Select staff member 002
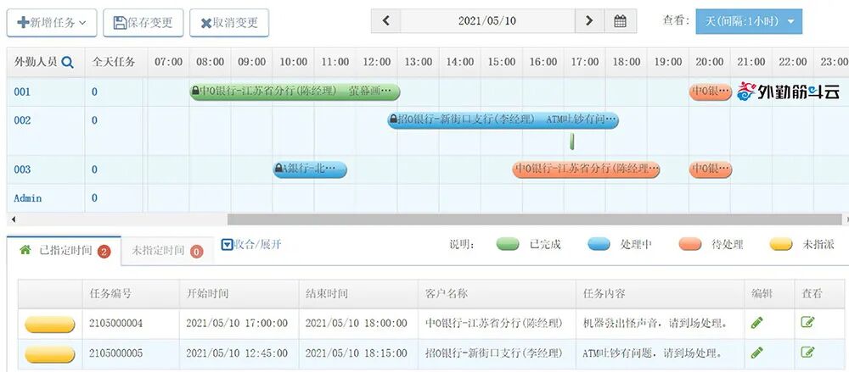849x372 pixels. (22, 120)
